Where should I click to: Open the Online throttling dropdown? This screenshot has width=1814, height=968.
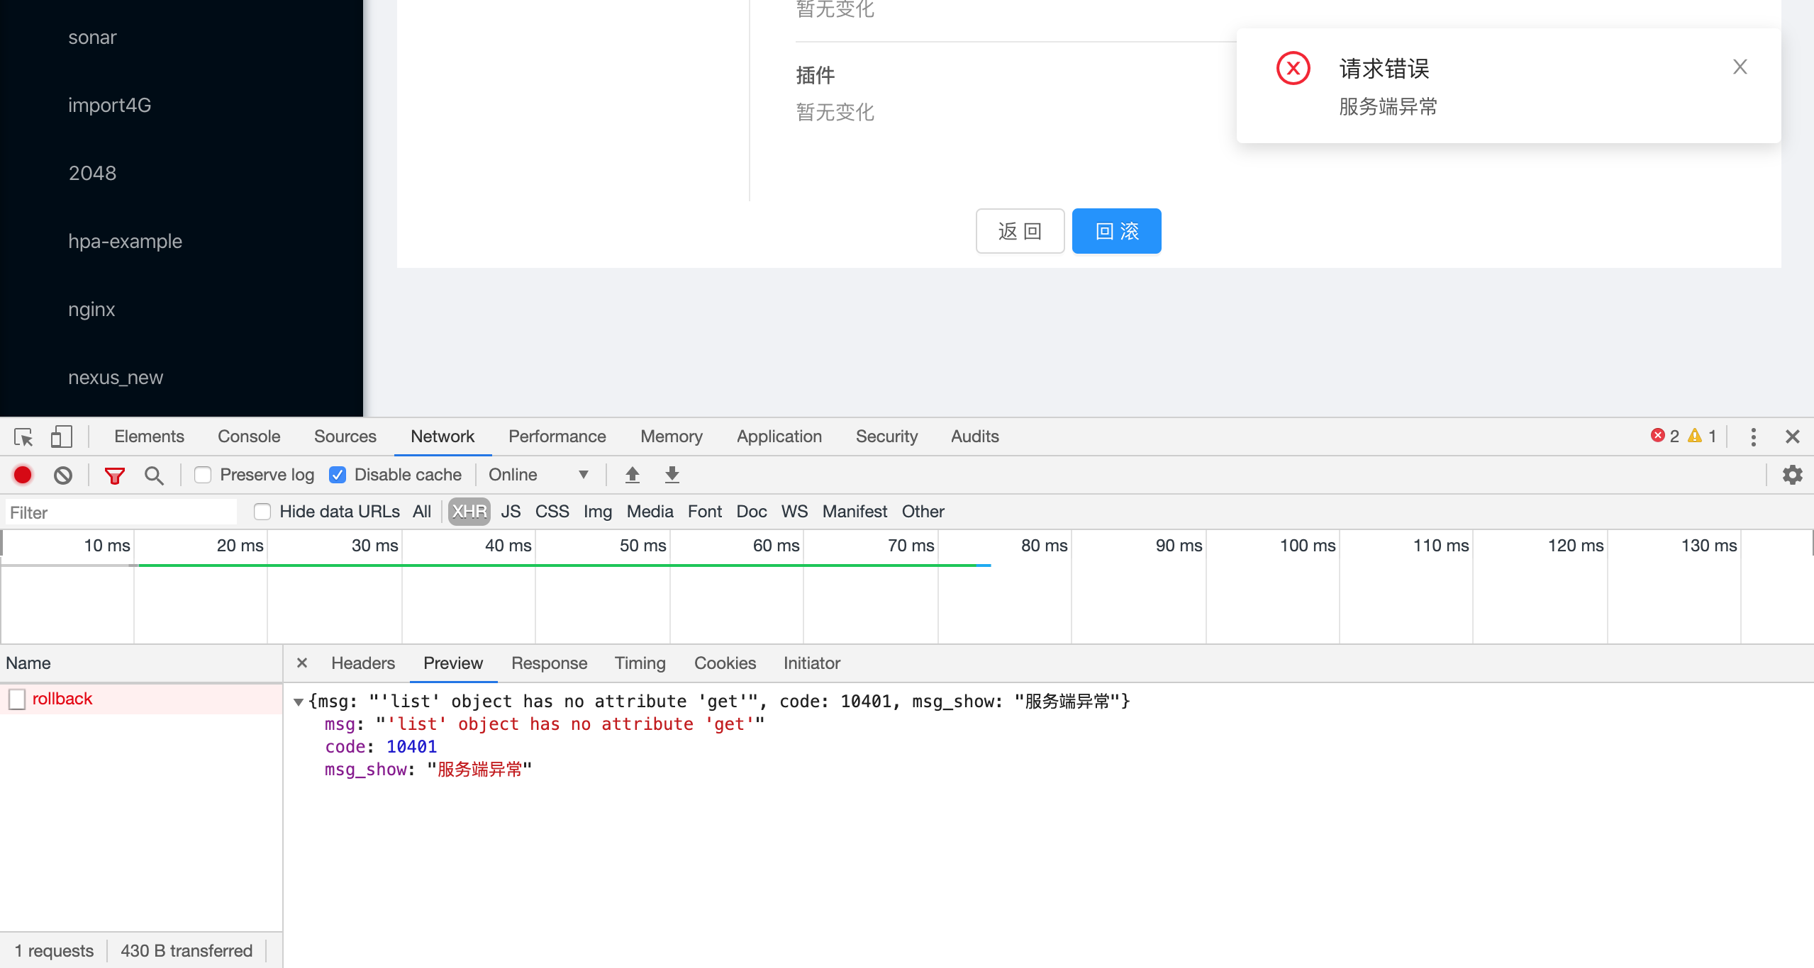point(539,475)
